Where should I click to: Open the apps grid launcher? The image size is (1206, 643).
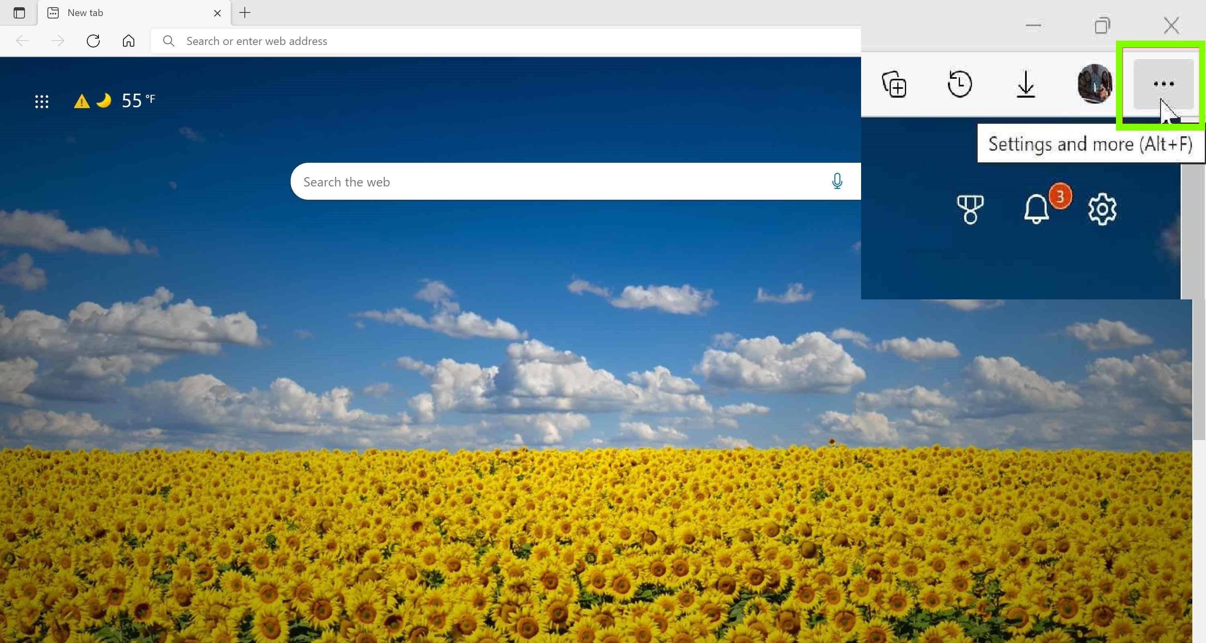(x=42, y=101)
